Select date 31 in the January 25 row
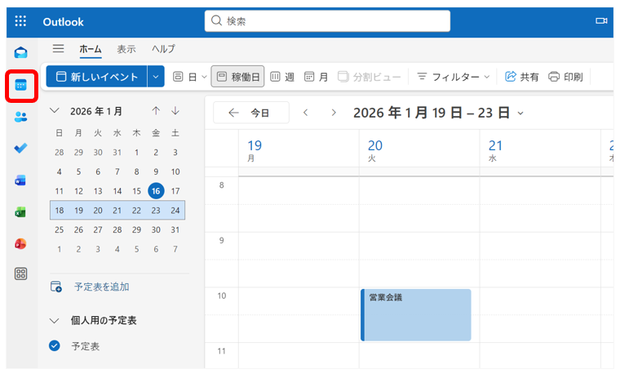 coord(175,229)
